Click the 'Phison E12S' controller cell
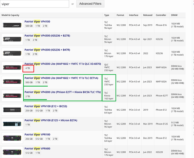 pos(162,124)
